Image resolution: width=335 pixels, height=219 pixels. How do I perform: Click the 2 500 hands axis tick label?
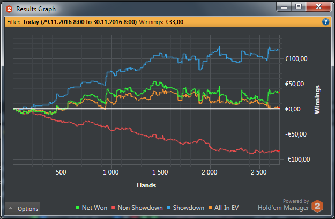pyautogui.click(x=259, y=172)
